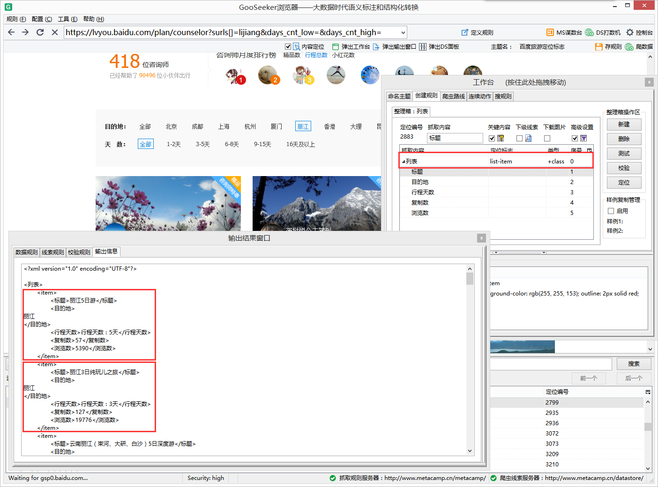
Task: Click the 关键内容 key icon
Action: [501, 138]
